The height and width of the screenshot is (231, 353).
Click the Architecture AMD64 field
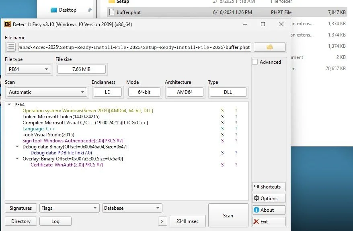click(x=185, y=92)
